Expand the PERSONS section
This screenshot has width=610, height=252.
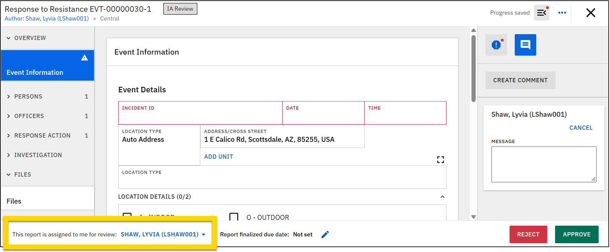28,97
